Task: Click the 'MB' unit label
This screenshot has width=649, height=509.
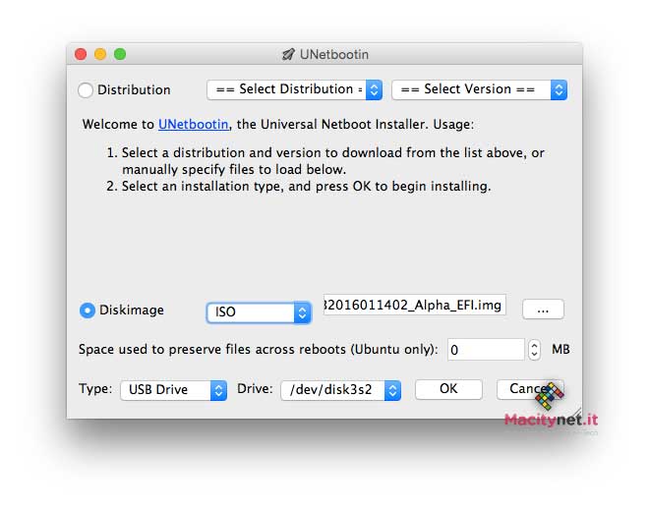Action: 560,350
